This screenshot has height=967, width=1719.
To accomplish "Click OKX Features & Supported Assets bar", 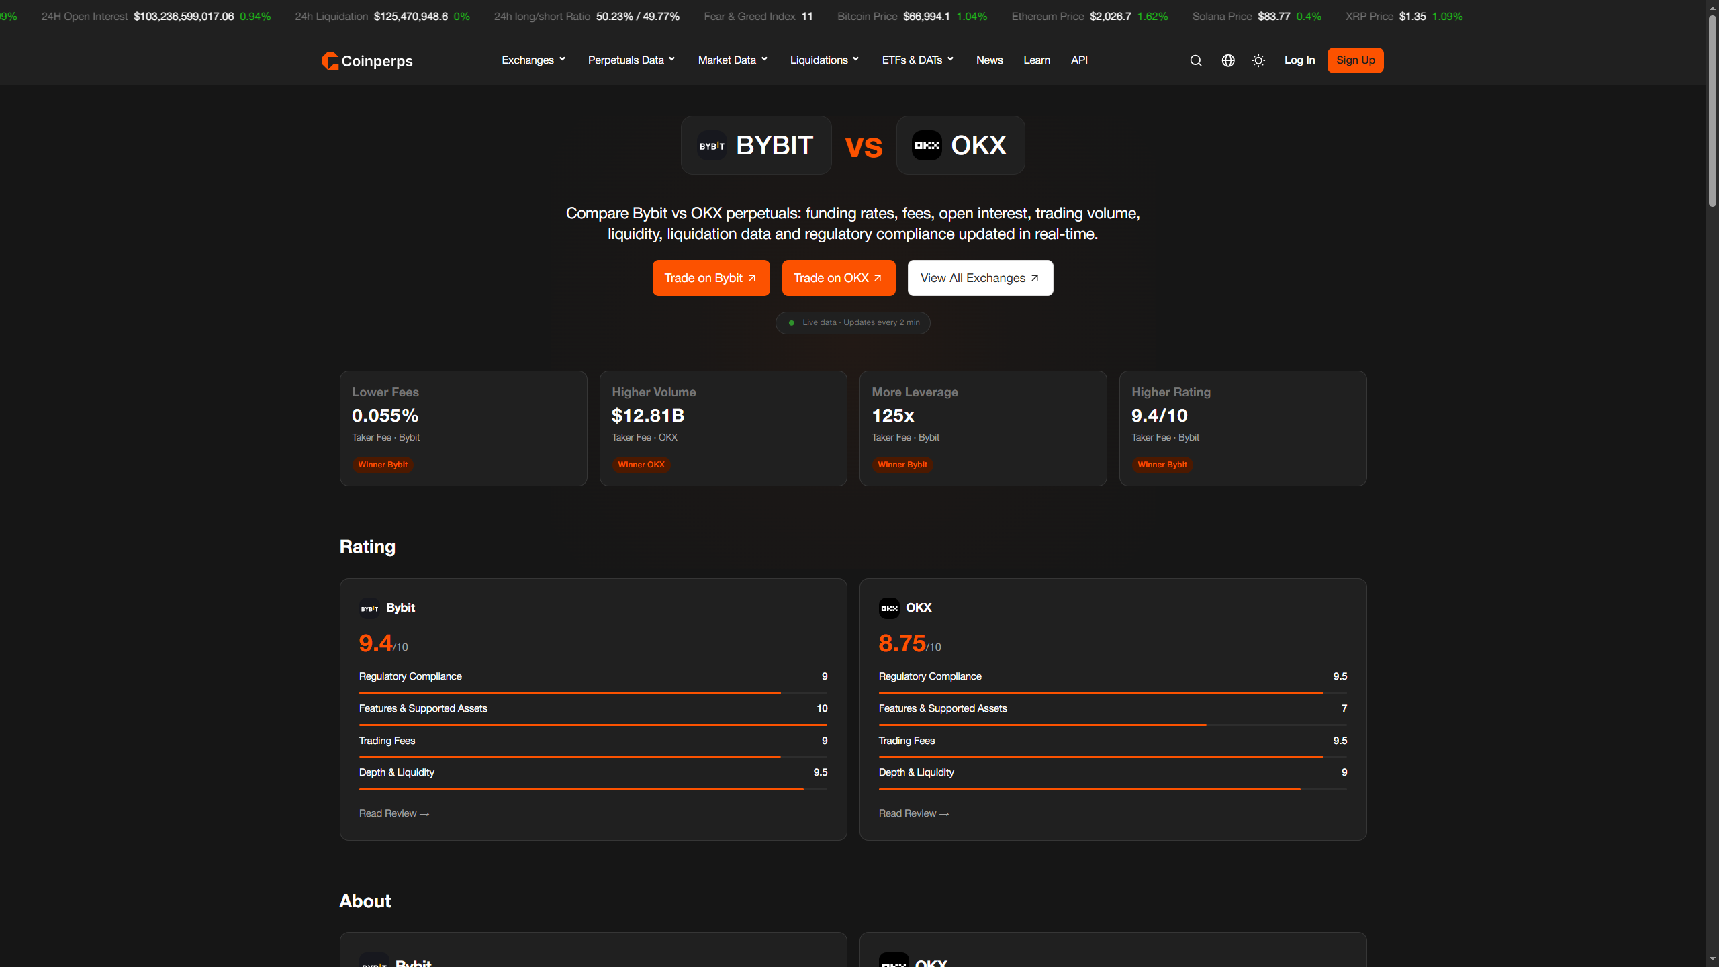I will pyautogui.click(x=1113, y=725).
